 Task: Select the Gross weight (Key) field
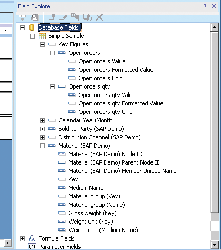tap(93, 213)
